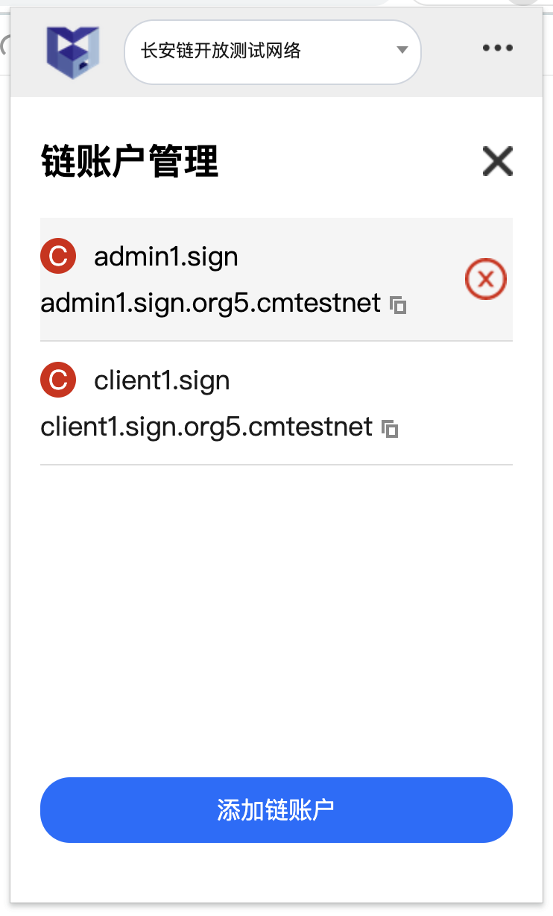
Task: Copy the admin1.sign.org5.cmtestnet address
Action: click(399, 304)
